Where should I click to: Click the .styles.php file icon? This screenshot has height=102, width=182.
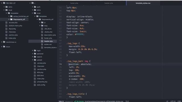pyautogui.click(x=42, y=32)
